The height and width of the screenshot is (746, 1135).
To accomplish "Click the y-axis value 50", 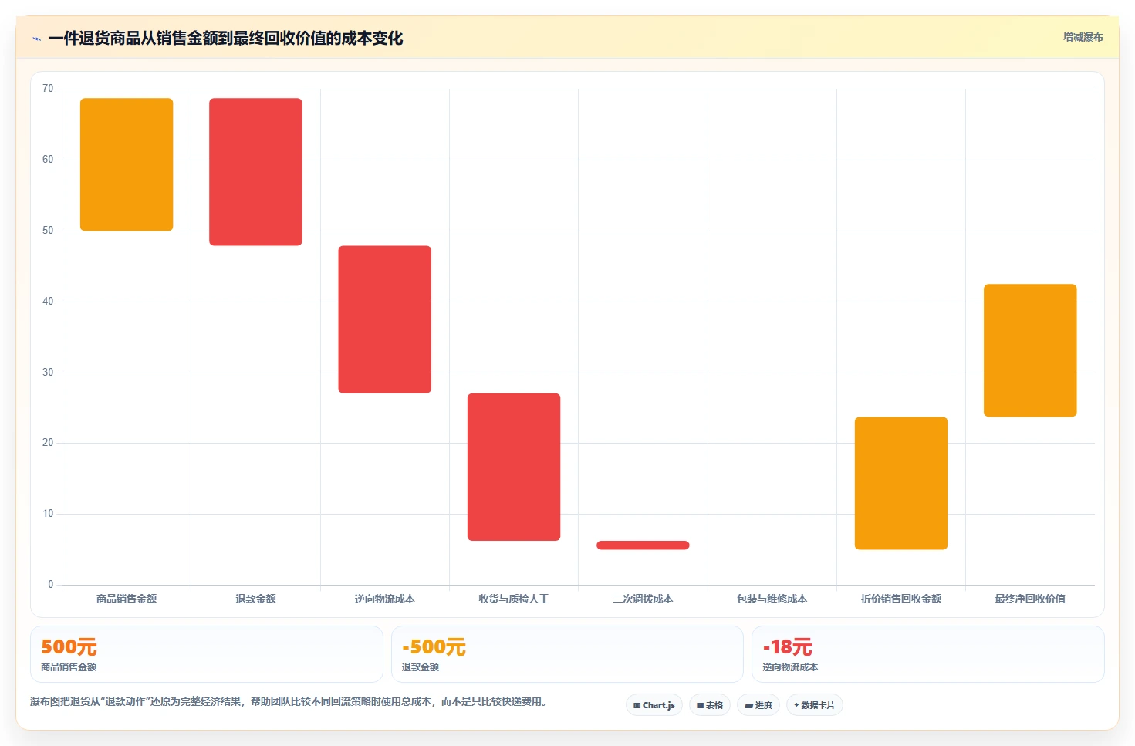I will tap(48, 231).
